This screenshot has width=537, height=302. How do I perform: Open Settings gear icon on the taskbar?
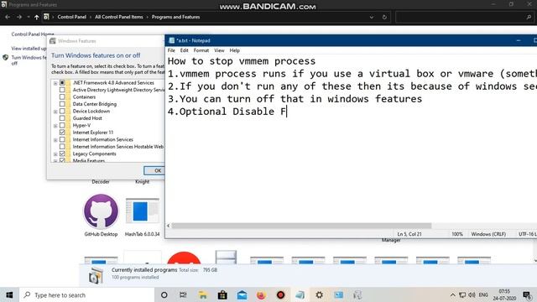[319, 294]
